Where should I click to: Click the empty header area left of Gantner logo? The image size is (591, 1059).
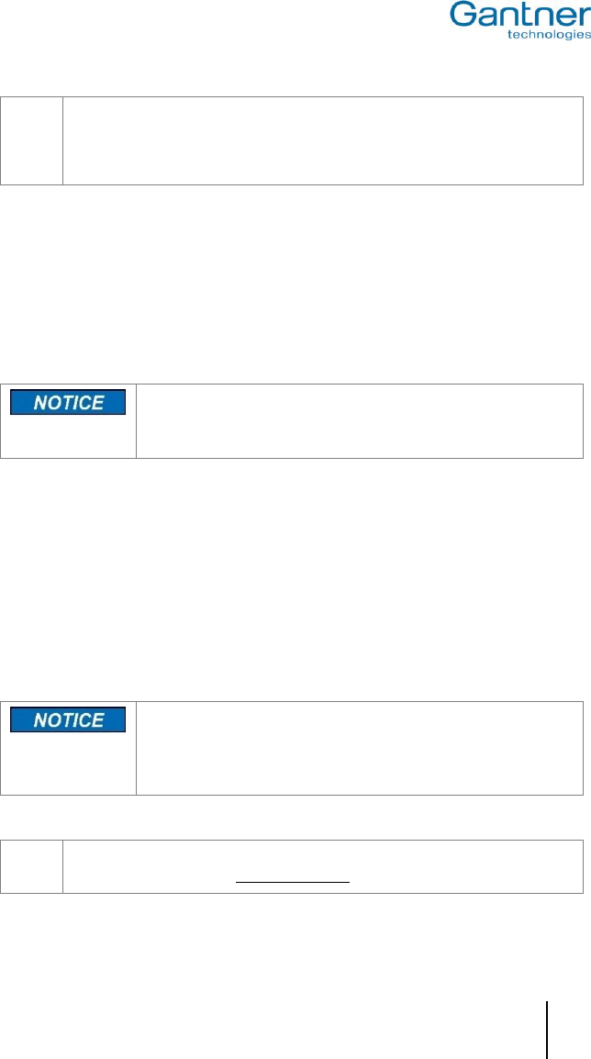220,23
